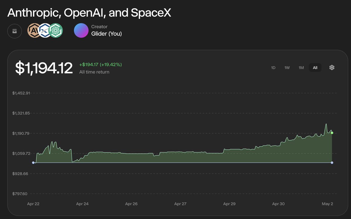Click the page title Anthropic, OpenAI, and SpaceX
This screenshot has height=219, width=351.
coord(89,13)
